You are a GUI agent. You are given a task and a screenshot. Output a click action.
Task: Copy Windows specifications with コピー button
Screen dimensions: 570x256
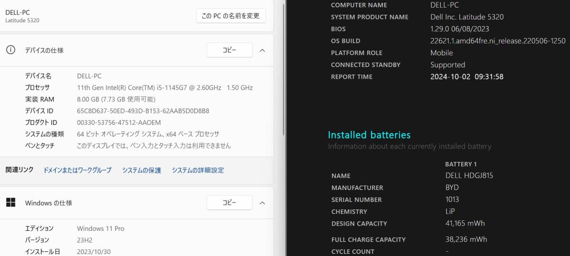coord(229,203)
